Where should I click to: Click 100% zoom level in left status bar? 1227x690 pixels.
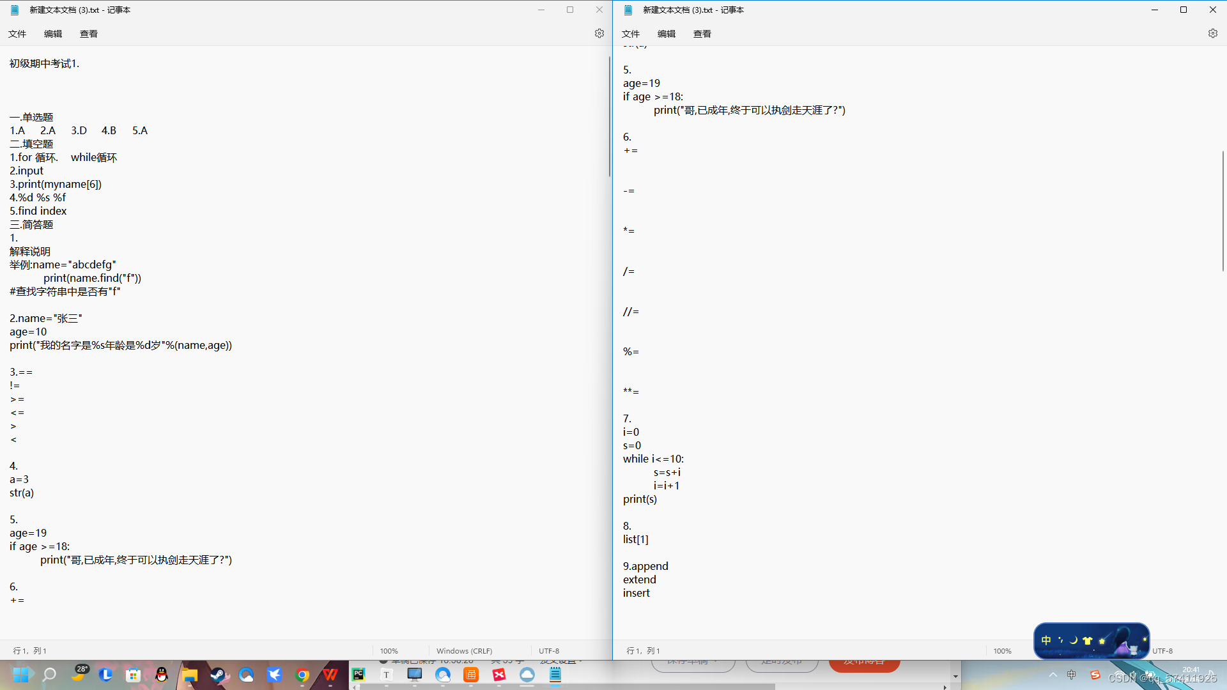pyautogui.click(x=389, y=650)
